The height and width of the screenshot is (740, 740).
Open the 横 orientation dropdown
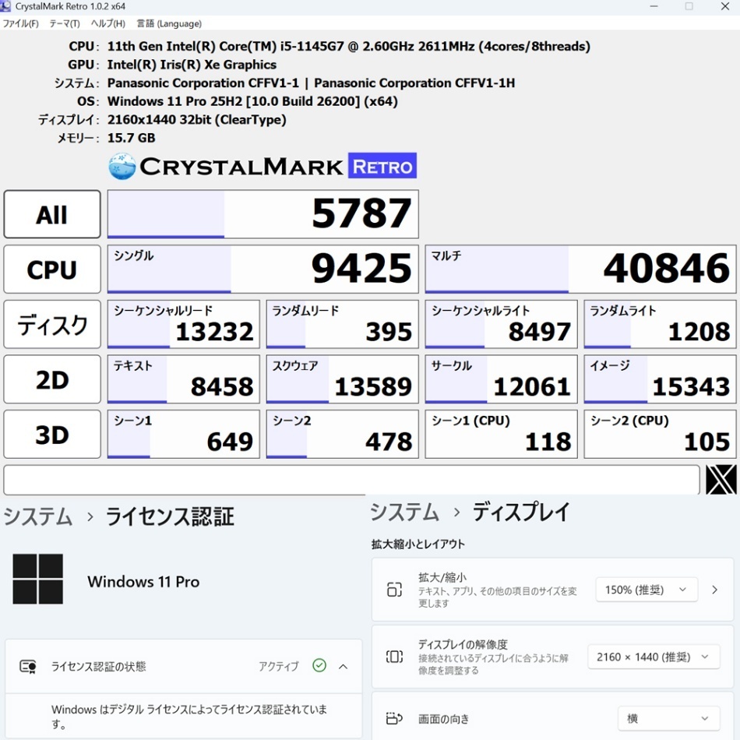click(669, 718)
